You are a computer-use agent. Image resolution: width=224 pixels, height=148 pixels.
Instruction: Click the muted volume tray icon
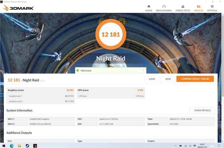tap(190, 146)
